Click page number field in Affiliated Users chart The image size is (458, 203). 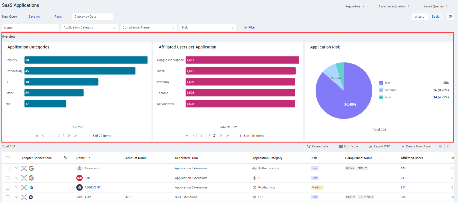(x=201, y=136)
